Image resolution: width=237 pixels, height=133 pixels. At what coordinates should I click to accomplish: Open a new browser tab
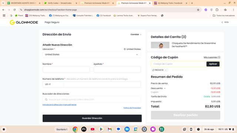(192, 3)
